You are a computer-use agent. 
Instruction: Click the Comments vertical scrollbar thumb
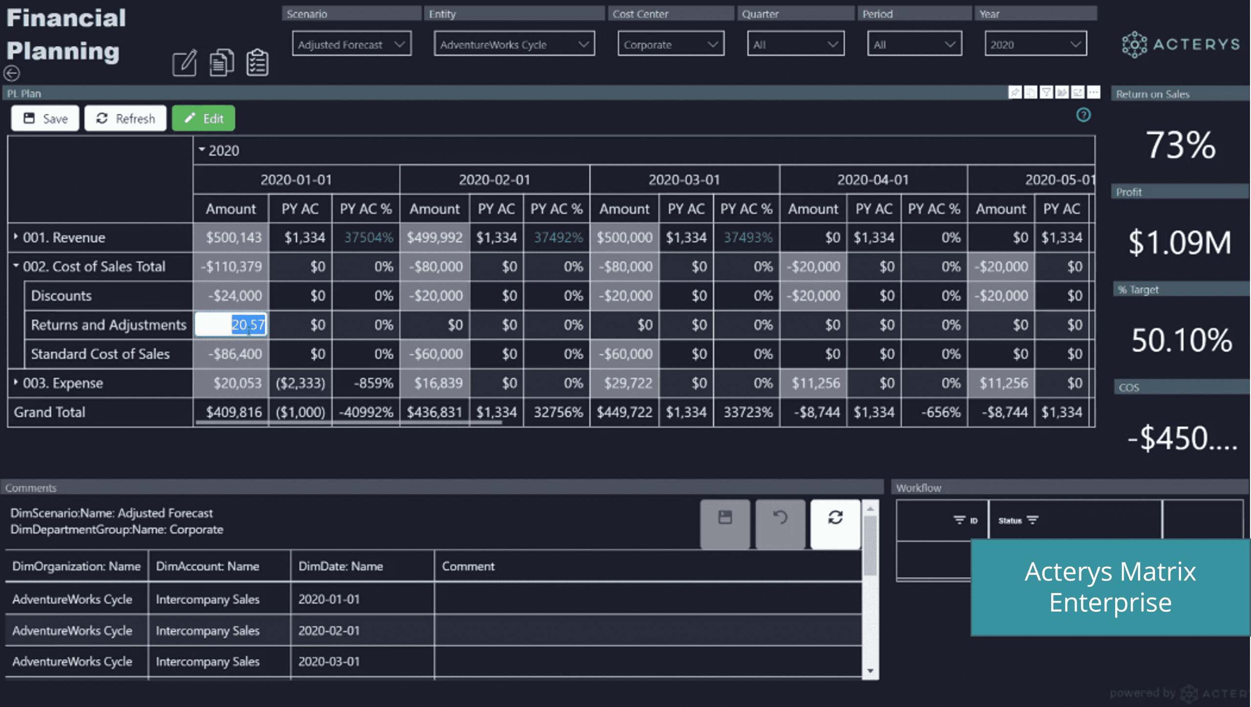(x=870, y=546)
